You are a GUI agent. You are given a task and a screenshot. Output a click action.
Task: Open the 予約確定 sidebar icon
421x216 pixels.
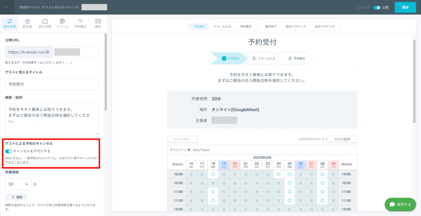click(x=80, y=23)
